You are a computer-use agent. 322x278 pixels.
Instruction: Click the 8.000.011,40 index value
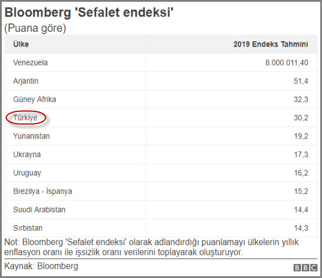pyautogui.click(x=287, y=62)
